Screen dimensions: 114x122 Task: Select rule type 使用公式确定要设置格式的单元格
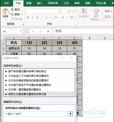point(39,94)
